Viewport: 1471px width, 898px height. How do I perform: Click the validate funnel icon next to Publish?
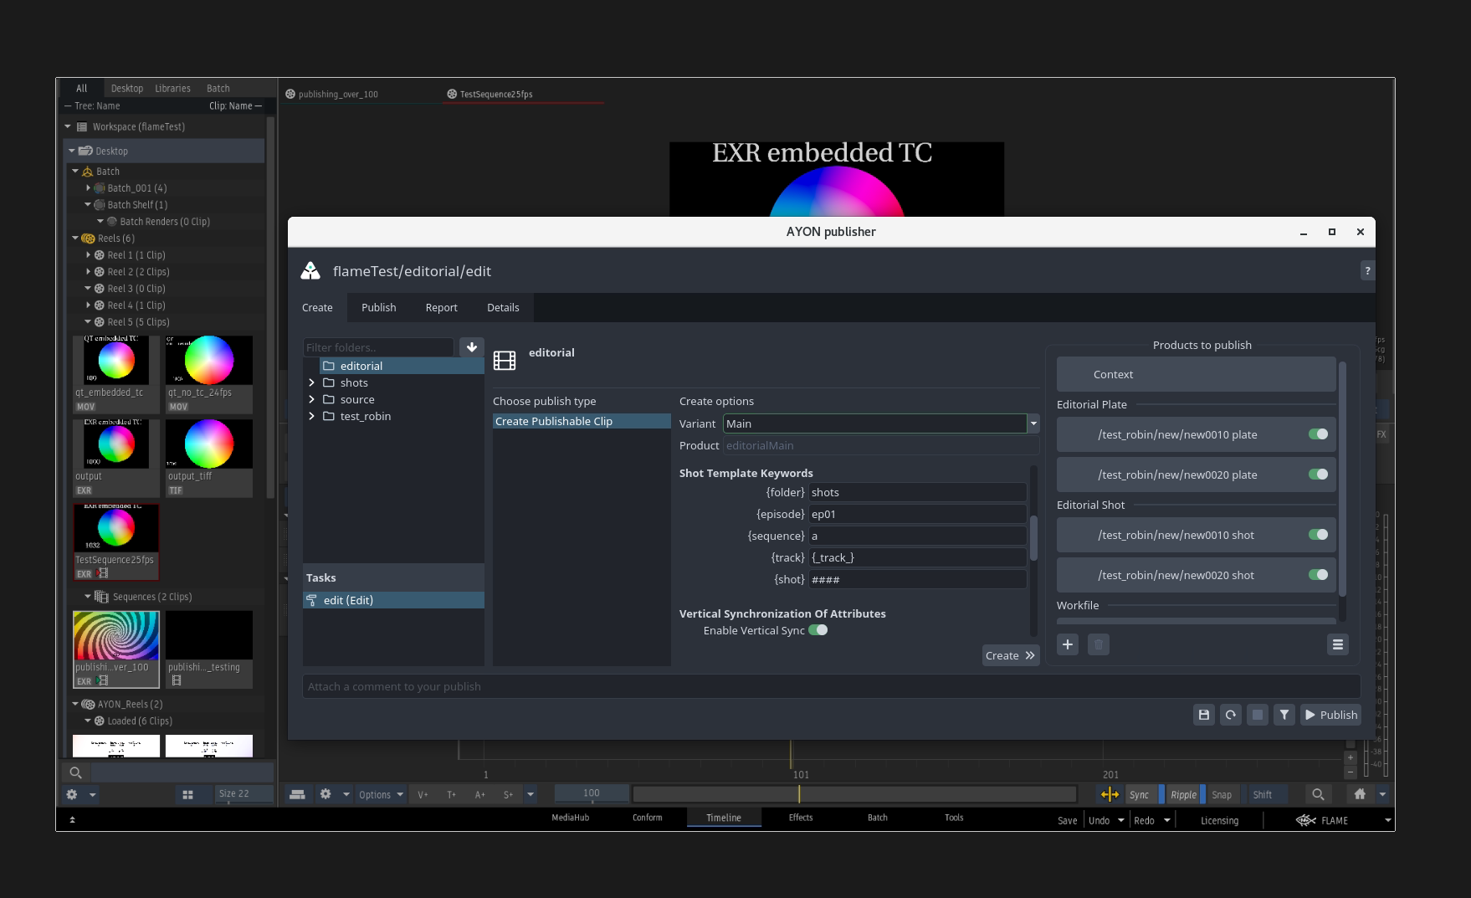(1284, 715)
